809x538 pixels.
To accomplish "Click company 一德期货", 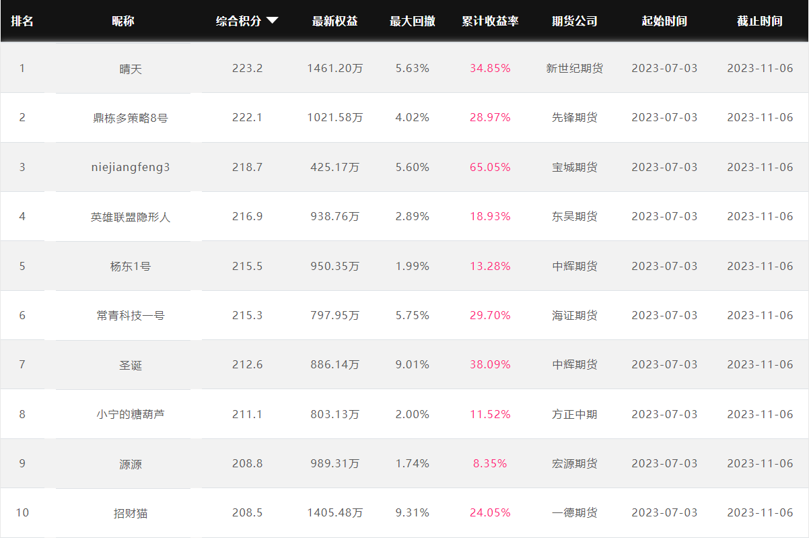I will 575,512.
